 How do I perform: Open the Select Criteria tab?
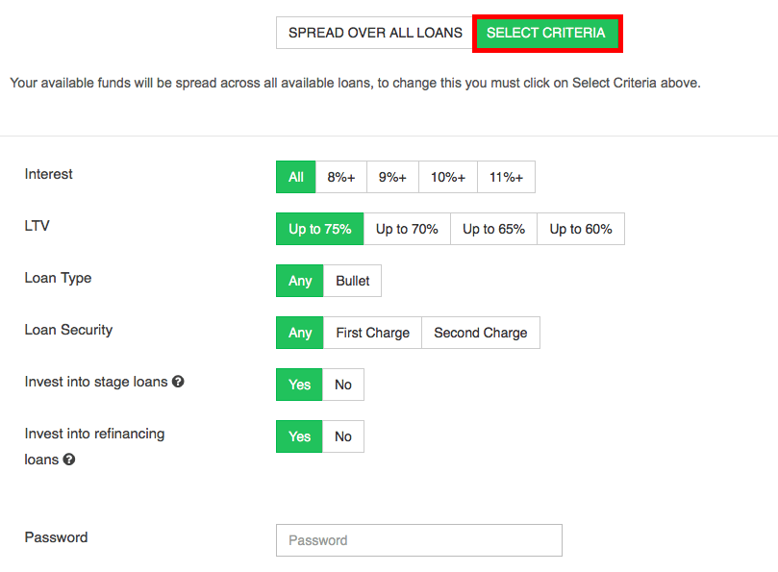pyautogui.click(x=546, y=33)
